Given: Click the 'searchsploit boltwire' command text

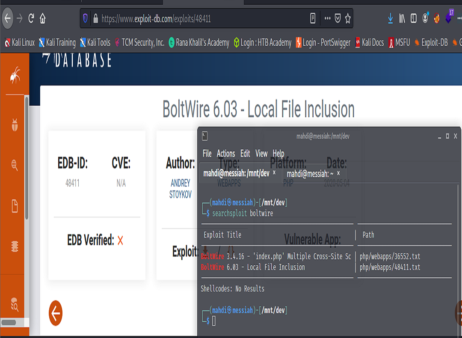Looking at the screenshot, I should tap(243, 213).
